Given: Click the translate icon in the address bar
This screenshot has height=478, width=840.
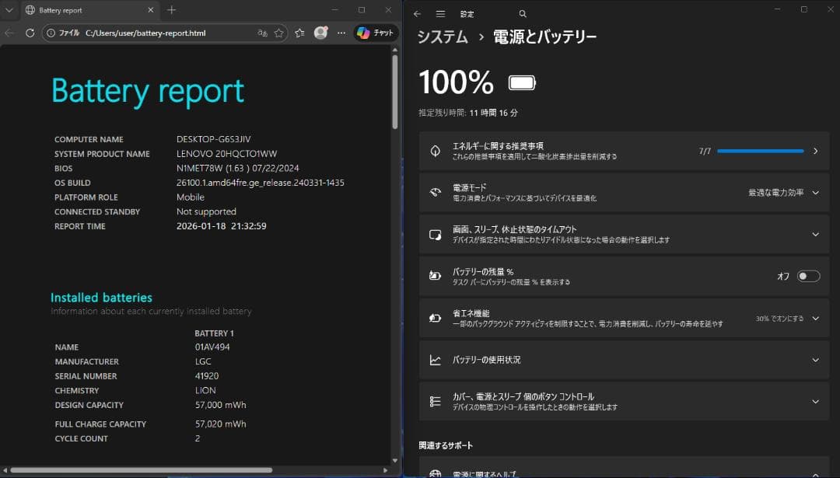Looking at the screenshot, I should click(x=263, y=33).
